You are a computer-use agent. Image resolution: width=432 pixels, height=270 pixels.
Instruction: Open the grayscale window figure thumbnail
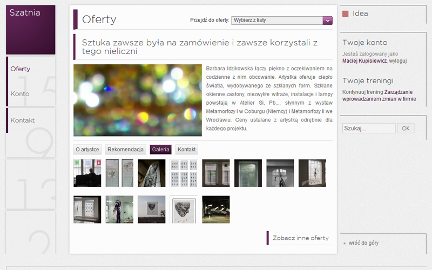280,173
